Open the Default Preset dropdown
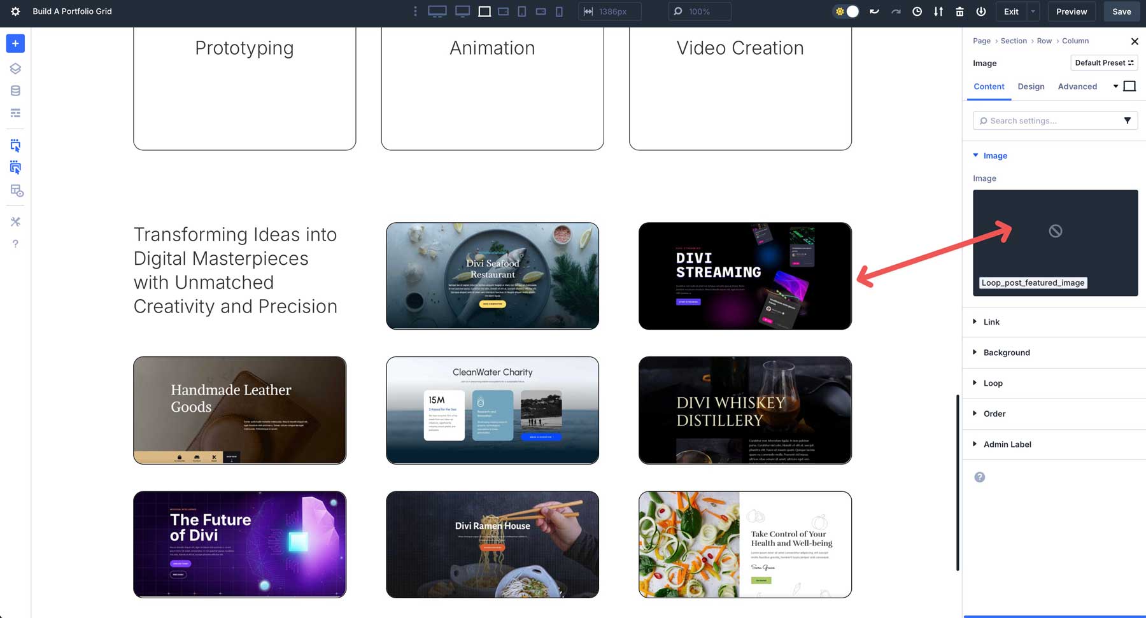The image size is (1146, 618). (x=1103, y=62)
